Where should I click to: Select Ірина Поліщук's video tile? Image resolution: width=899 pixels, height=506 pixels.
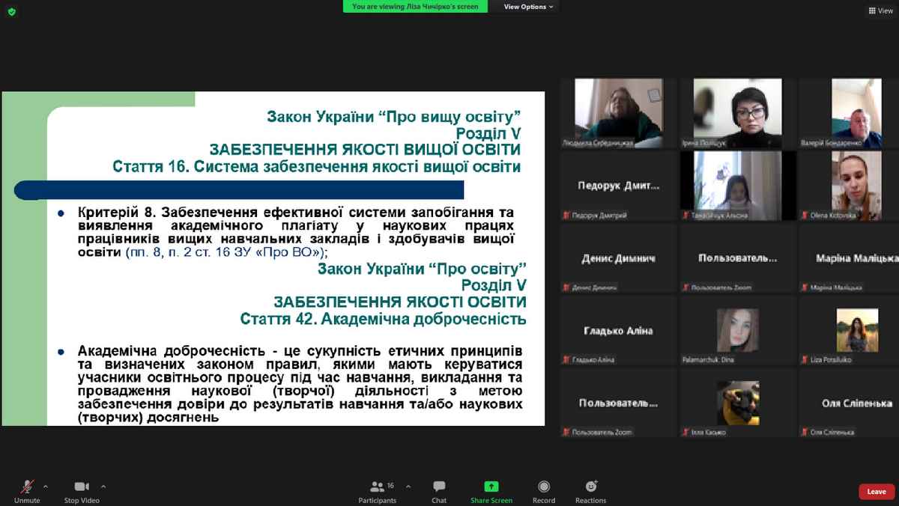pyautogui.click(x=737, y=112)
